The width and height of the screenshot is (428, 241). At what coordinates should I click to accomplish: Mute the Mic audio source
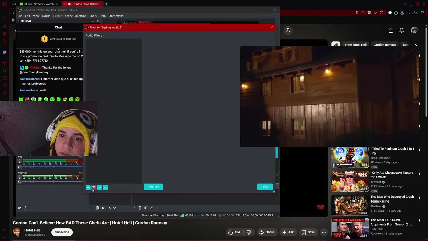[x=19, y=167]
